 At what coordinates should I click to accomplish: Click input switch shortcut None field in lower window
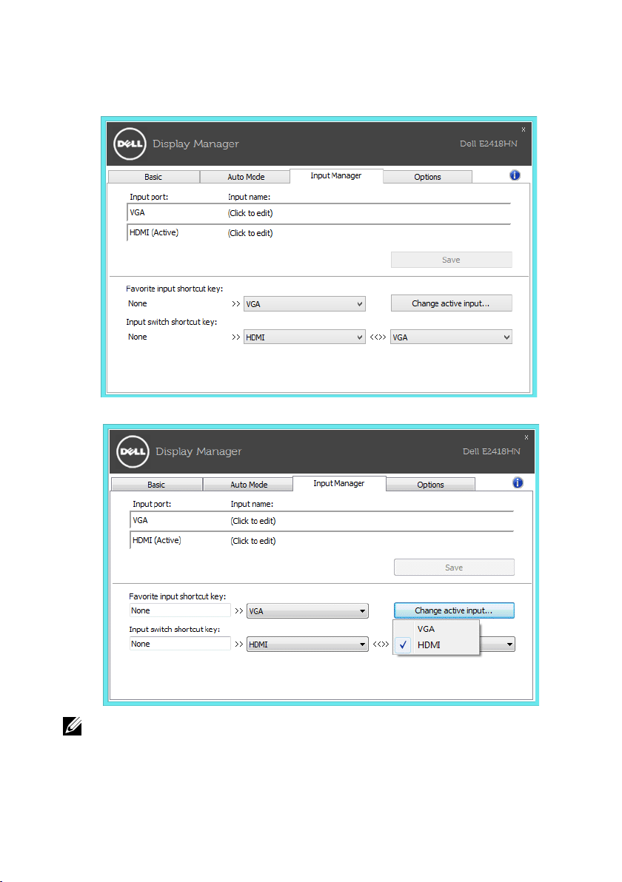180,644
